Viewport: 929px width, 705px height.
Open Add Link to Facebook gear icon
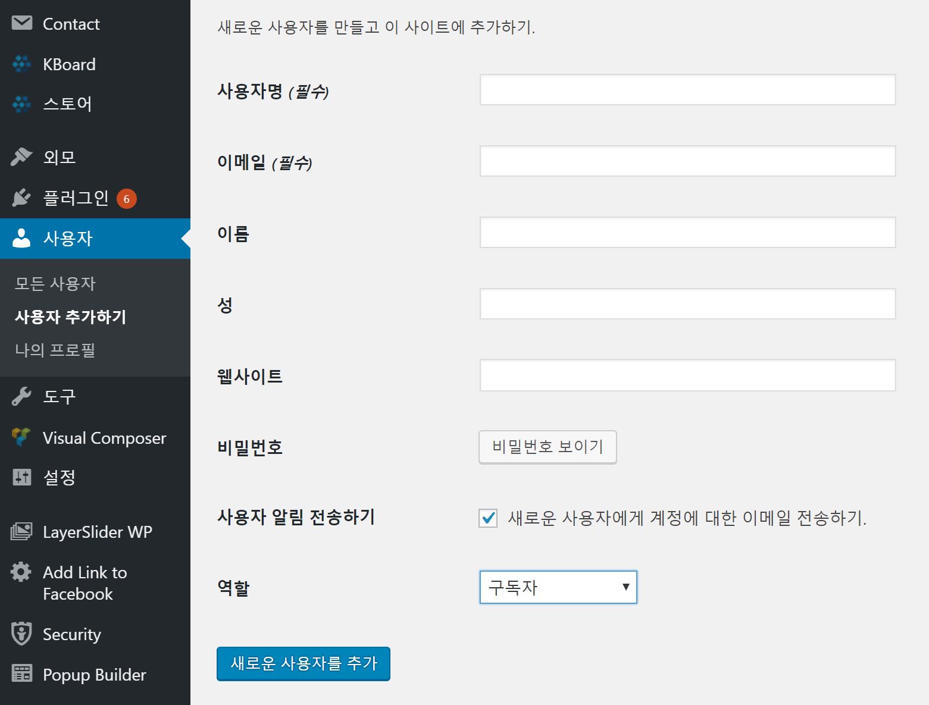click(x=21, y=572)
